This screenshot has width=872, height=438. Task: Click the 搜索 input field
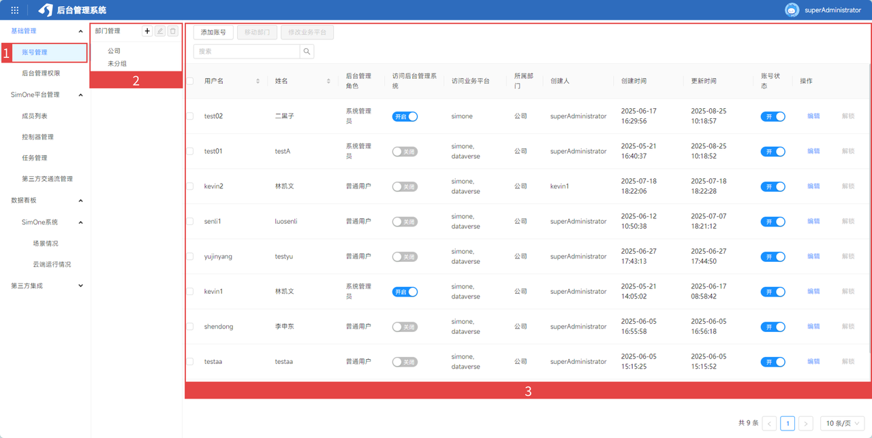(x=247, y=52)
